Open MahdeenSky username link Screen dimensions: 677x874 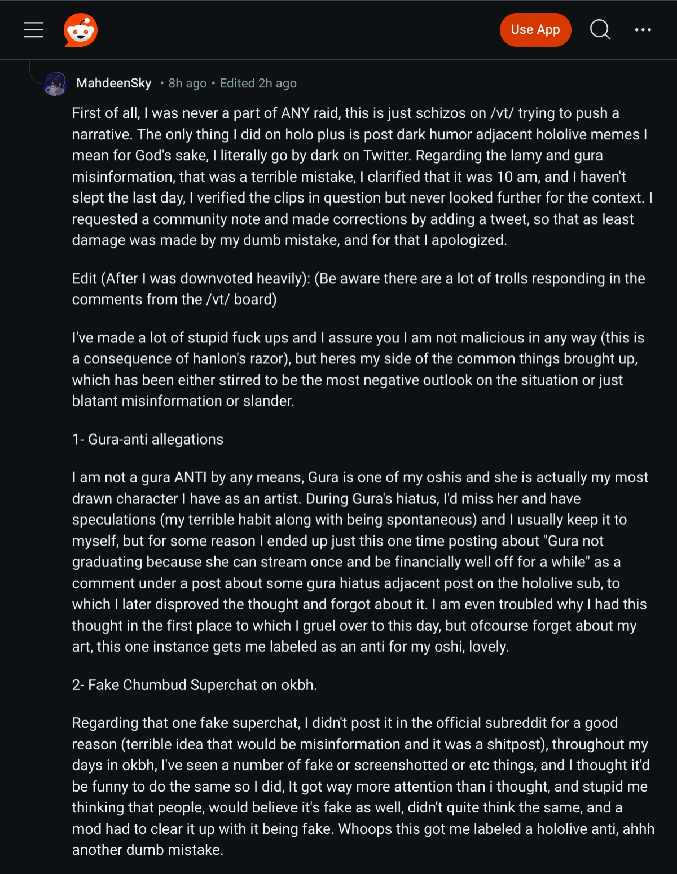point(114,84)
